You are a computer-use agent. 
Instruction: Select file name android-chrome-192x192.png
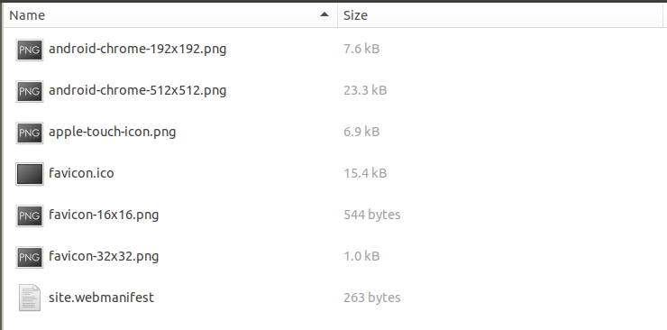click(x=137, y=49)
